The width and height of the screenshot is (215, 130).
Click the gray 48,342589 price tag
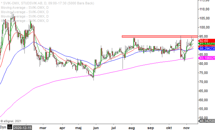pos(207,121)
